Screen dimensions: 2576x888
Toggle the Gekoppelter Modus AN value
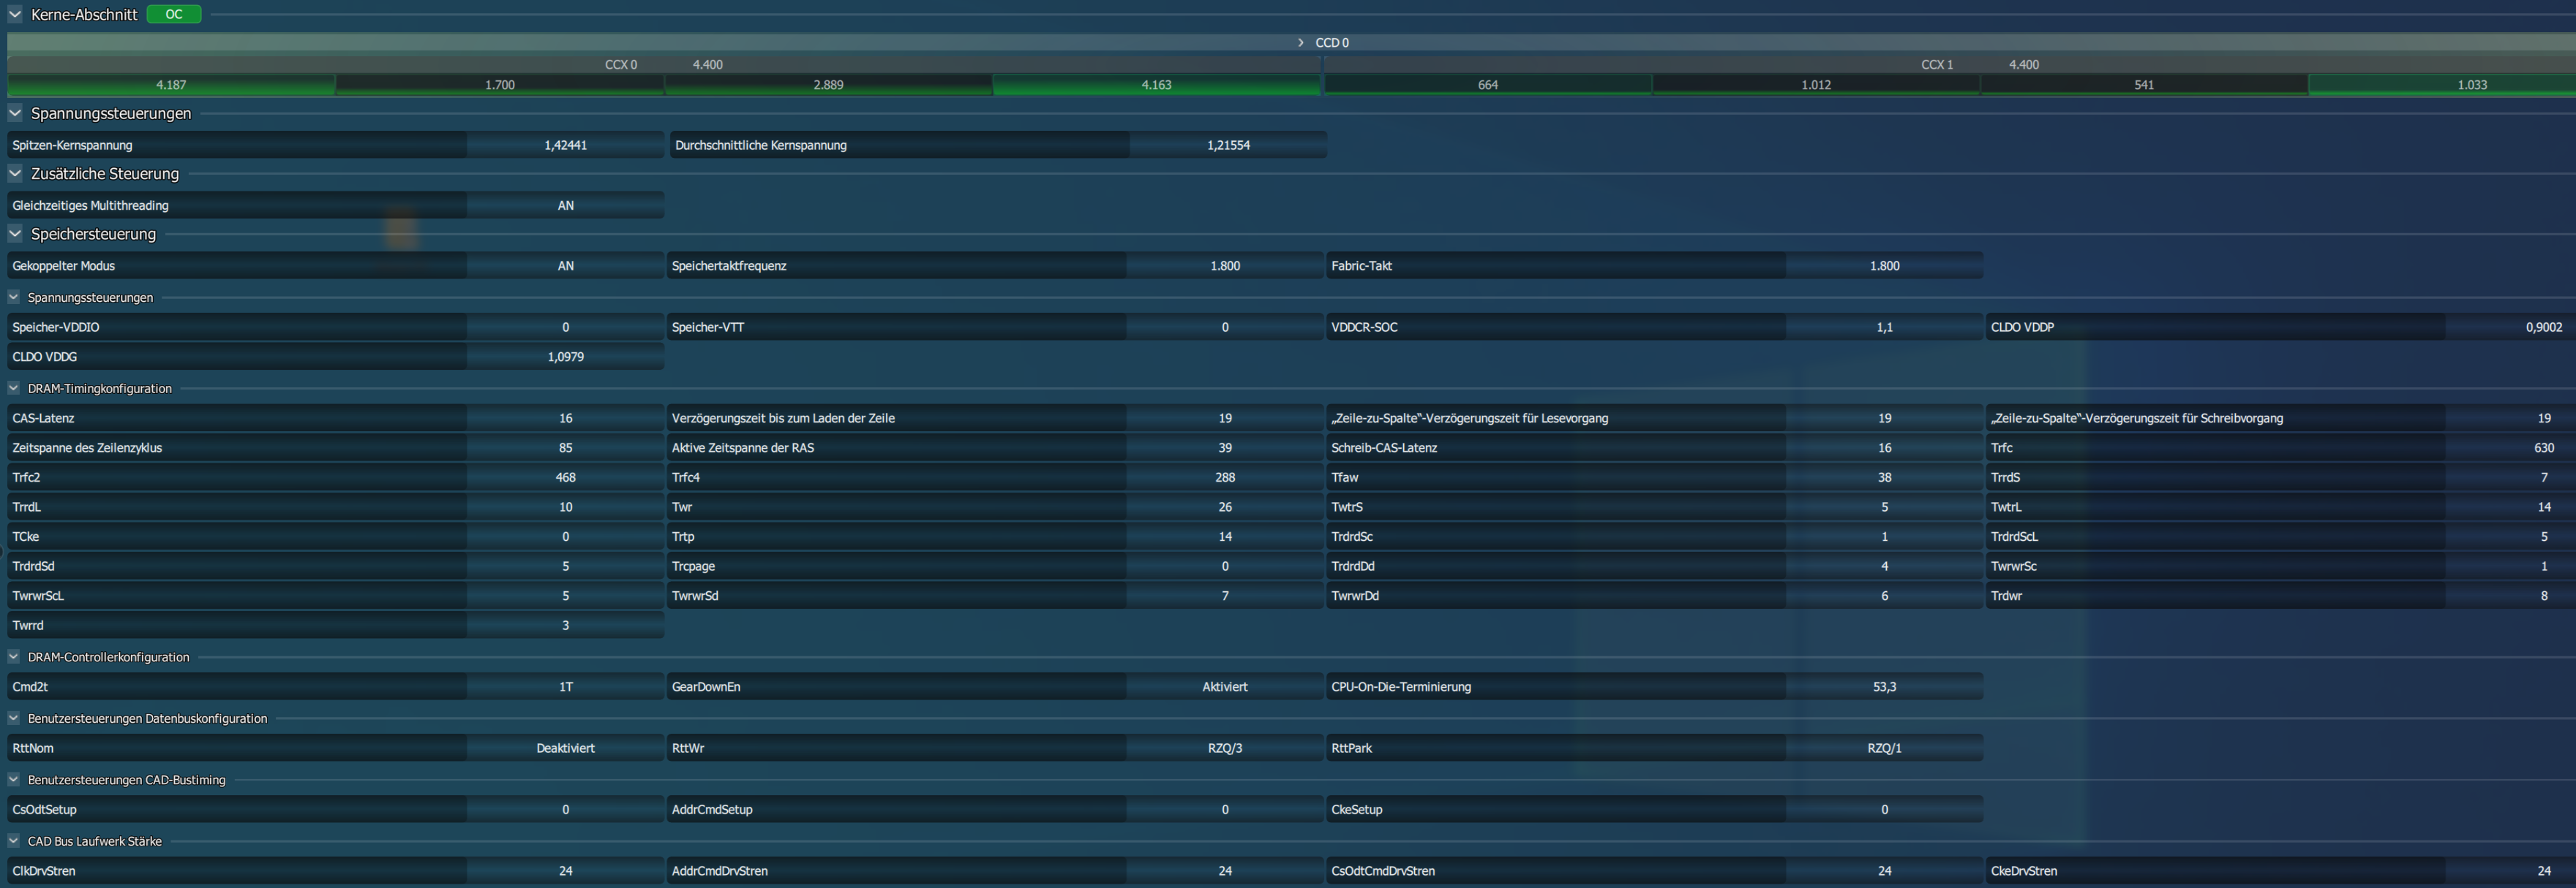565,266
